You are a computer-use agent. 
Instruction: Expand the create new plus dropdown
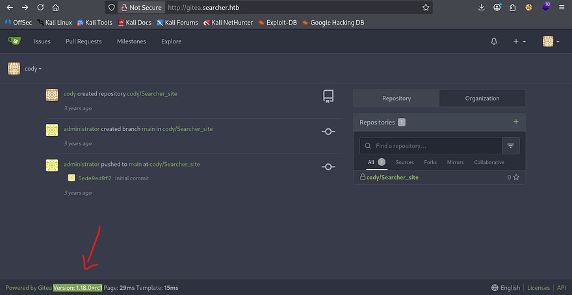click(519, 41)
